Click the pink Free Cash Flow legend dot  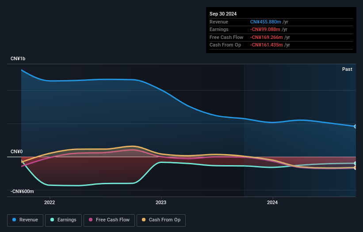[91, 220]
